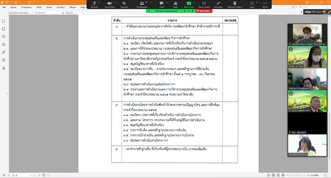Open the Digital signatures panel icon in sidebar
This screenshot has width=331, height=178.
tap(4, 68)
